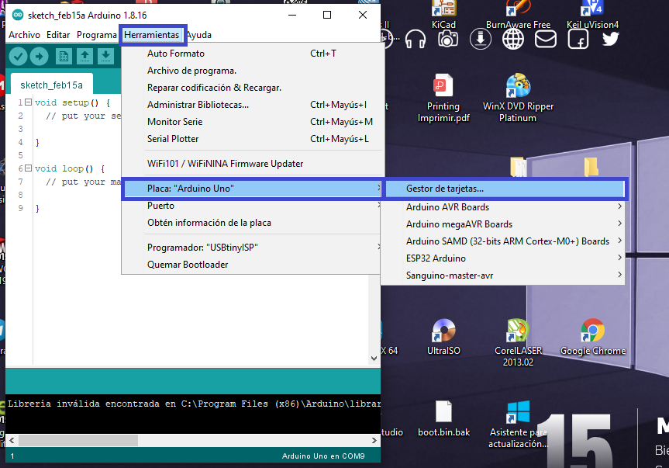Select the sketch_feb15a tab

click(x=52, y=85)
